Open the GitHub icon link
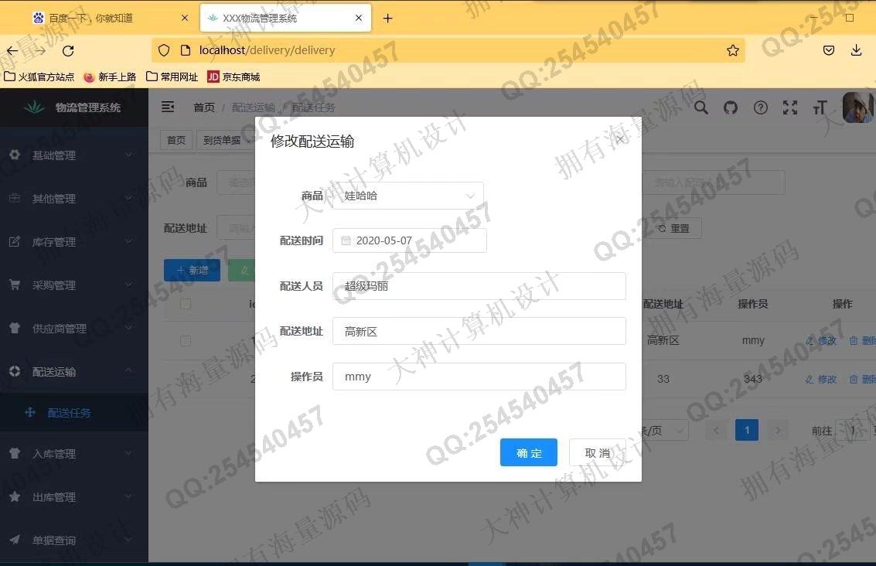Image resolution: width=876 pixels, height=566 pixels. point(731,107)
